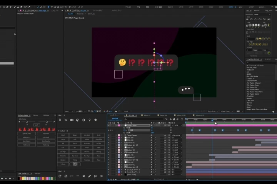Expand the Boris FX Mocha category
The image size is (277, 184).
(246, 76)
